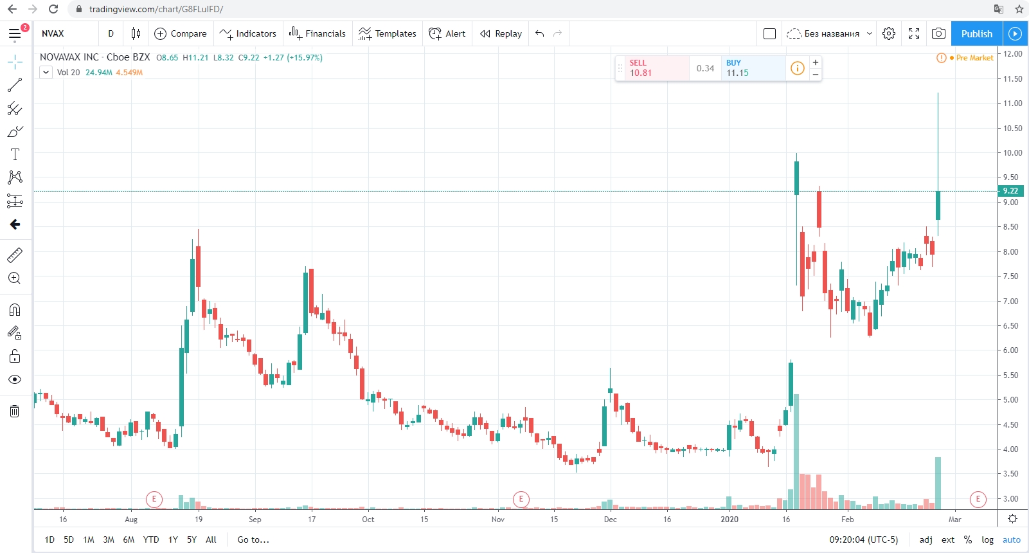The height and width of the screenshot is (553, 1029).
Task: Select the brush drawing tool
Action: point(15,131)
